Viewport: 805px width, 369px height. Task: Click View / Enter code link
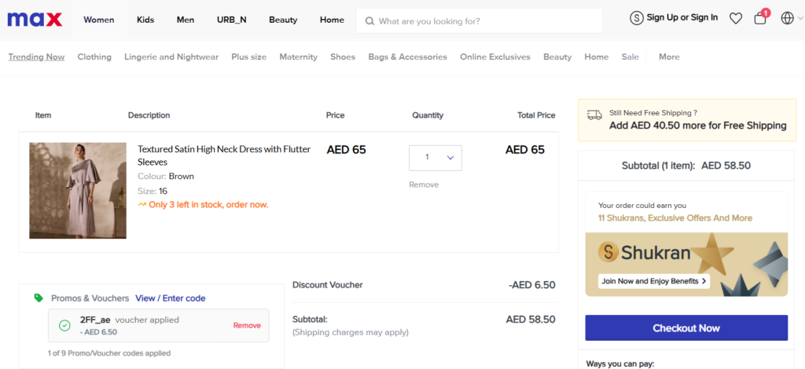[x=170, y=298]
